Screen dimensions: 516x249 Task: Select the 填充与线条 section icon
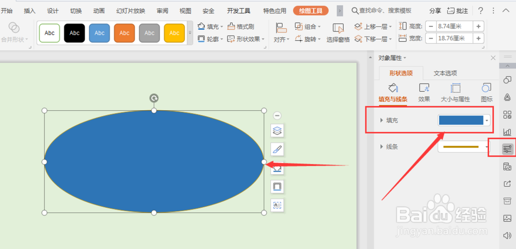click(393, 93)
